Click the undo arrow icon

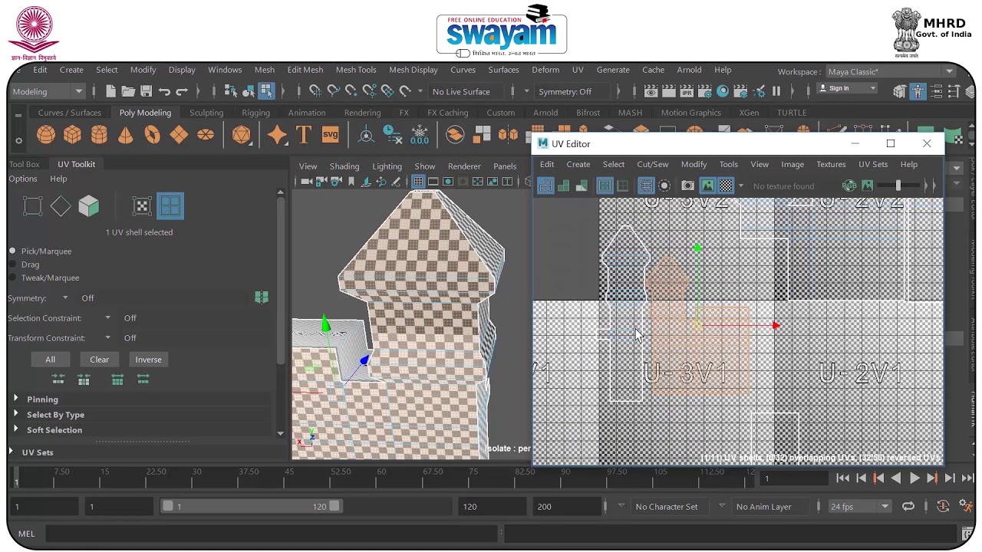(164, 91)
